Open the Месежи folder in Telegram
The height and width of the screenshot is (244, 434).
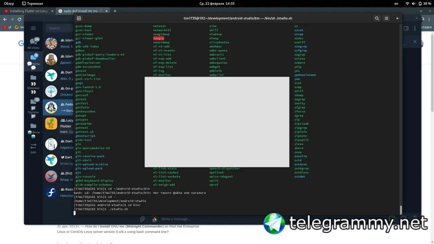(33, 84)
